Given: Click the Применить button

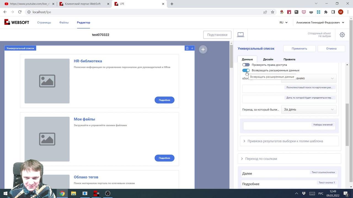Looking at the screenshot, I should click(x=299, y=48).
